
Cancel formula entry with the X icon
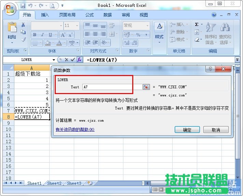tap(66, 60)
